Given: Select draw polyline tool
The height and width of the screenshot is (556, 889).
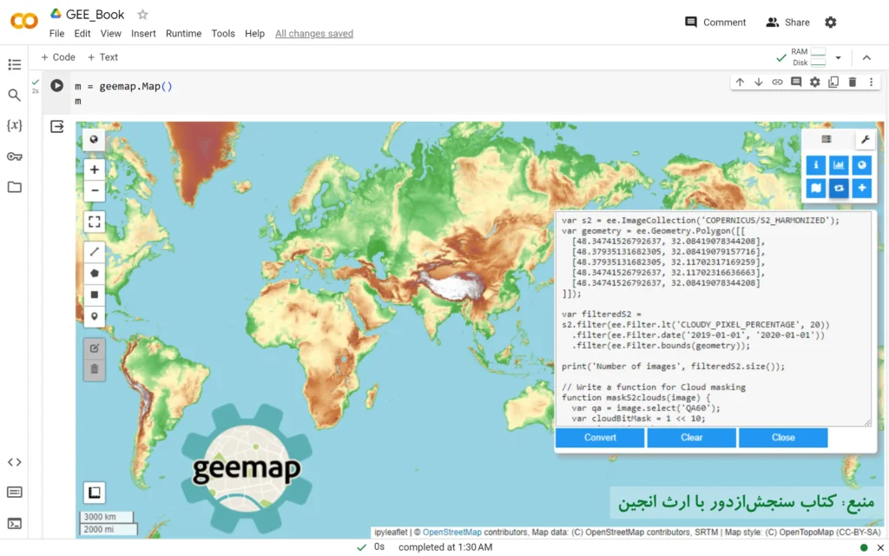Looking at the screenshot, I should click(94, 252).
